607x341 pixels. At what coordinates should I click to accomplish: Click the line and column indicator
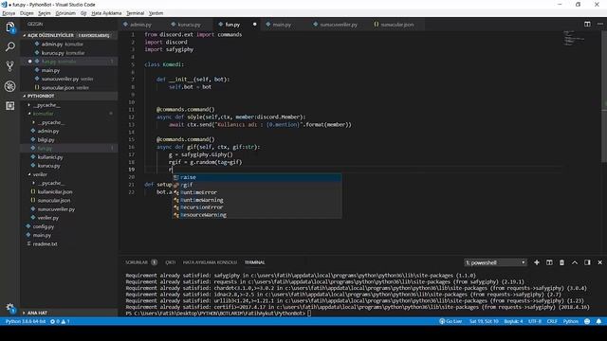pyautogui.click(x=484, y=322)
